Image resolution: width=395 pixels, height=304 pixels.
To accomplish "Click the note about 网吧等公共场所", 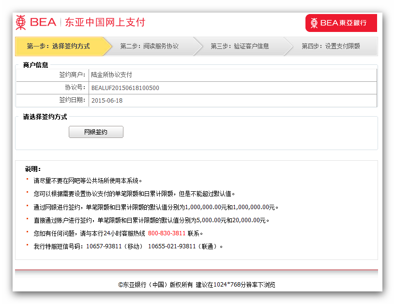I will tap(88, 181).
